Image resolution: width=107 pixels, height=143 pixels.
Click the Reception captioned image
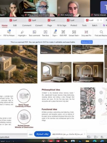[56, 49]
